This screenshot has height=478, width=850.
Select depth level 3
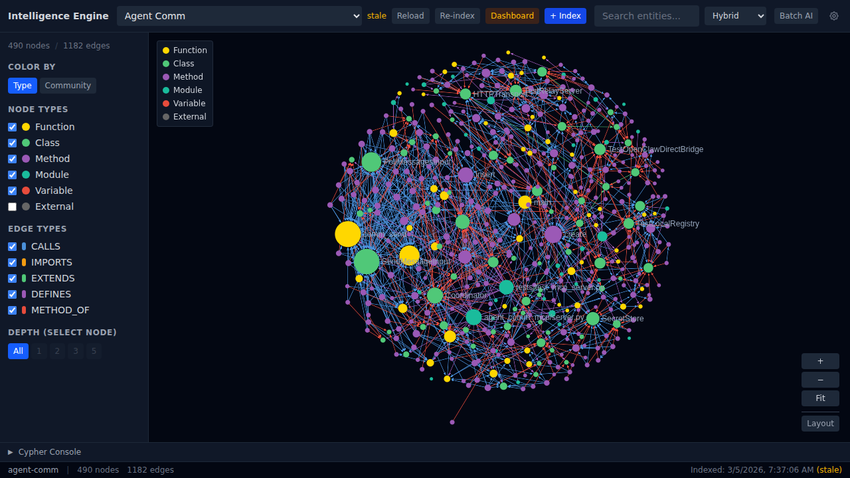pos(75,351)
